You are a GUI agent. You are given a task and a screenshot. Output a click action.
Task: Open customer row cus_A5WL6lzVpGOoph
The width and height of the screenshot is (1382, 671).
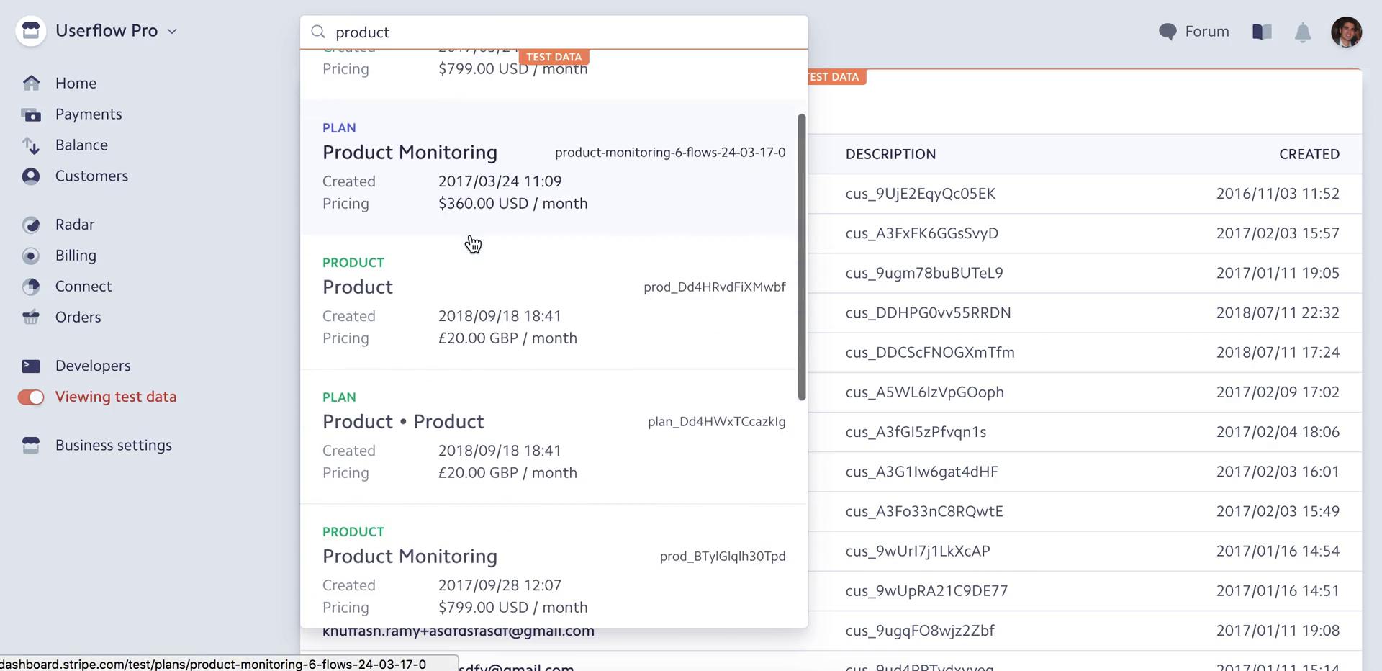click(x=1085, y=392)
